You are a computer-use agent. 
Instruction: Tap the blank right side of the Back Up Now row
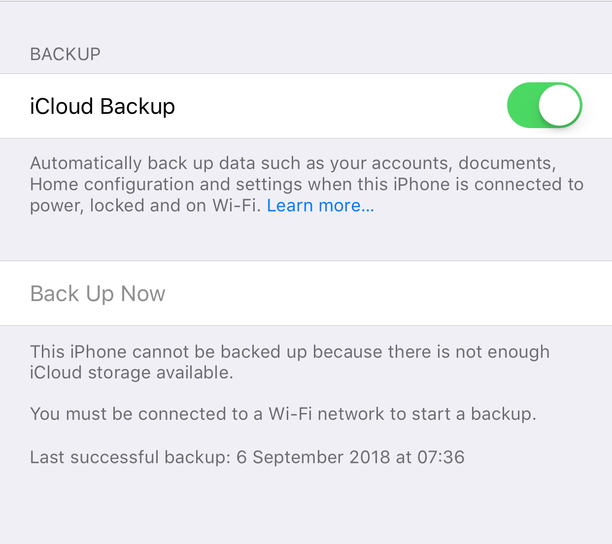[x=389, y=293]
